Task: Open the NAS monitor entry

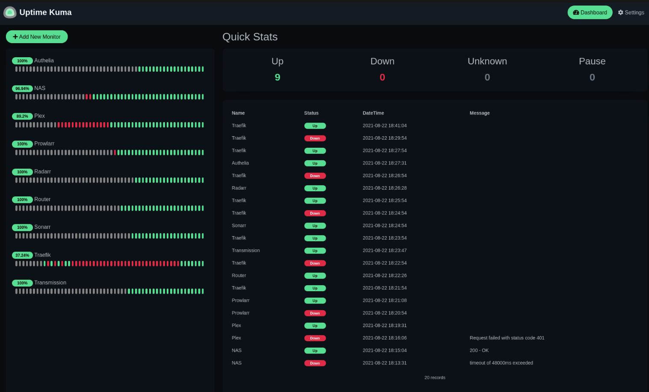Action: tap(40, 88)
